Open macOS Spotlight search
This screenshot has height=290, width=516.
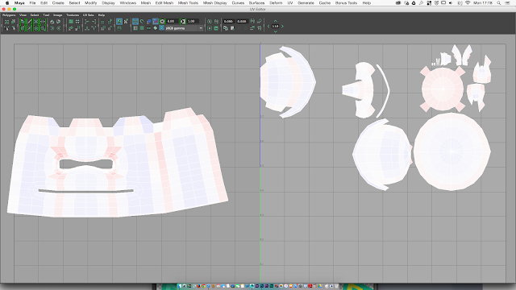point(499,3)
